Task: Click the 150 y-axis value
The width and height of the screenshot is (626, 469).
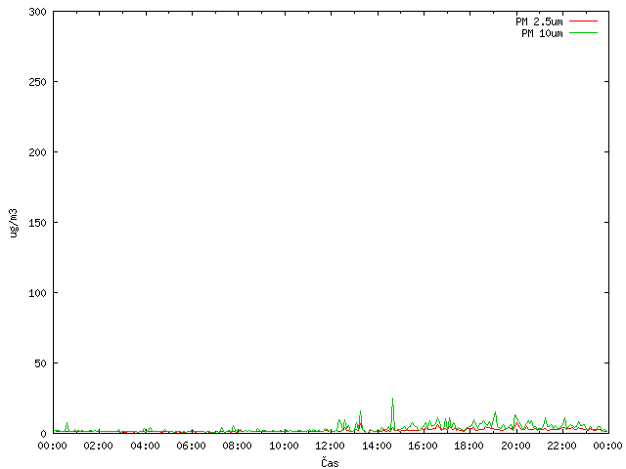Action: (37, 223)
